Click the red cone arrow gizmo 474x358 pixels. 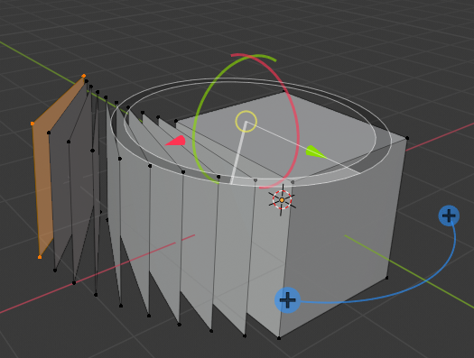pos(176,141)
